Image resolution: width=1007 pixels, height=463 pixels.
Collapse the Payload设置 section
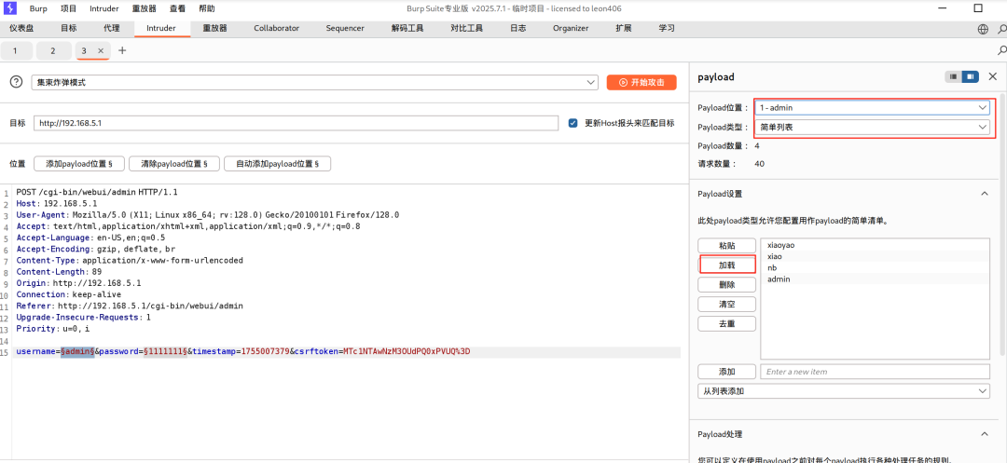coord(984,194)
